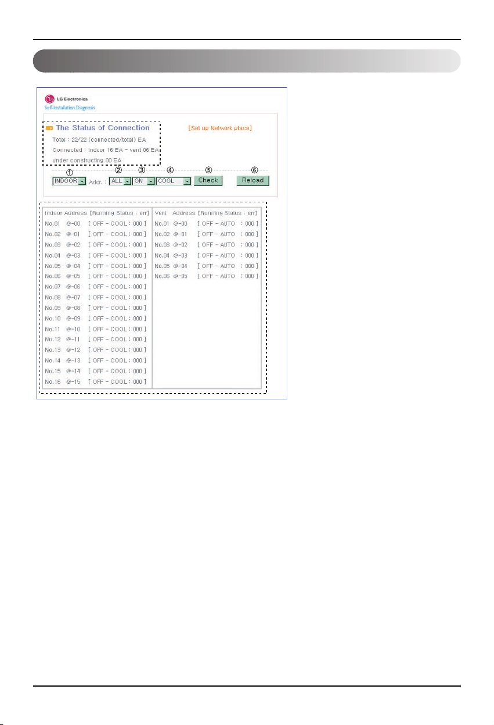Select the sixth row with OFF - AUTO status
494x725 pixels.
(206, 276)
